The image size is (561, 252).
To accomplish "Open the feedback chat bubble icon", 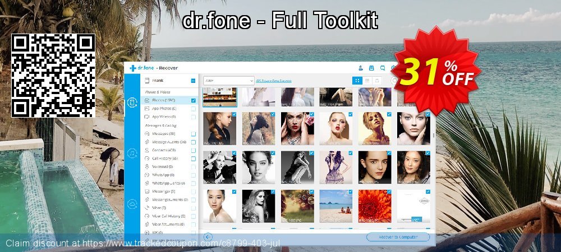I will 382,68.
